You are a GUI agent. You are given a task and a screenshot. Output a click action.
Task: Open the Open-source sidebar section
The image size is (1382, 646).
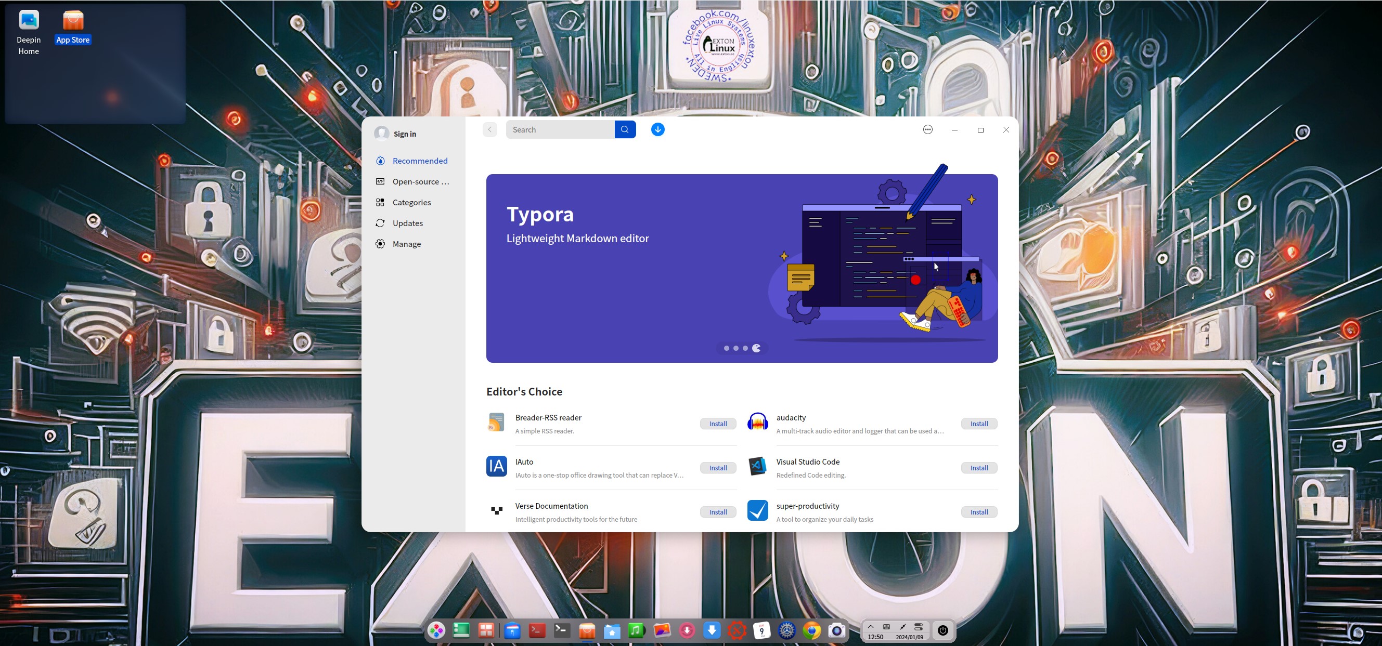pos(413,182)
